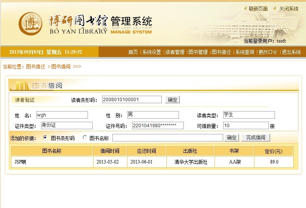This screenshot has height=208, width=306.
Task: Click the 完成借阅 button
Action: (x=256, y=137)
